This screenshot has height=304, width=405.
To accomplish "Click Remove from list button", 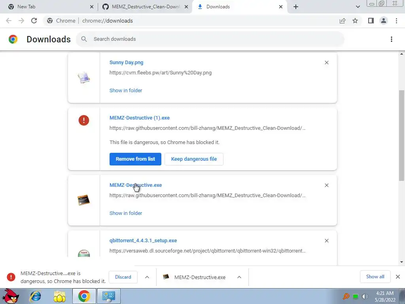I will (x=135, y=159).
